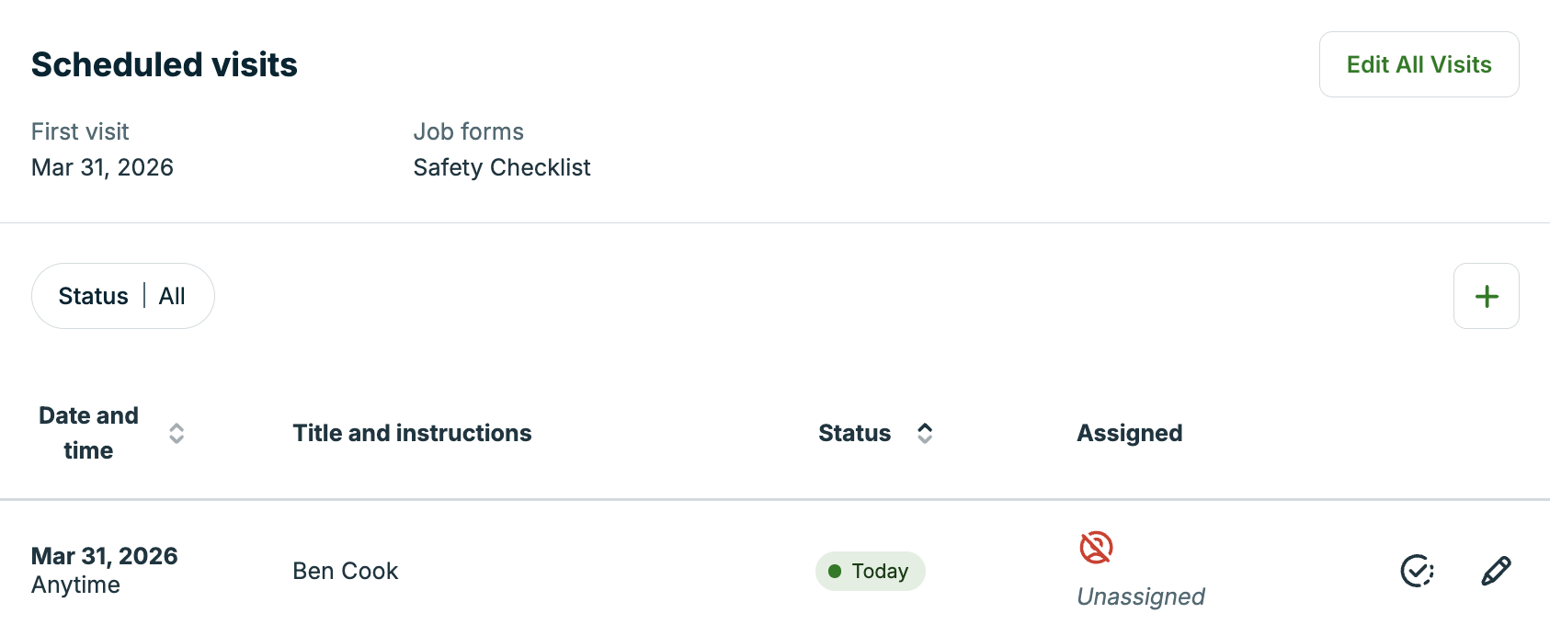Viewport: 1550px width, 636px height.
Task: Mark the Ben Cook visit complete with the checkmark icon
Action: [x=1417, y=571]
